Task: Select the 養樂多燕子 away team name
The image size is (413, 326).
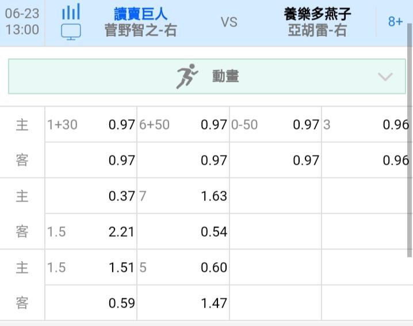Action: tap(318, 14)
